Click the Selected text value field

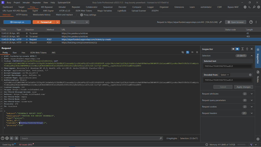pyautogui.click(x=228, y=66)
